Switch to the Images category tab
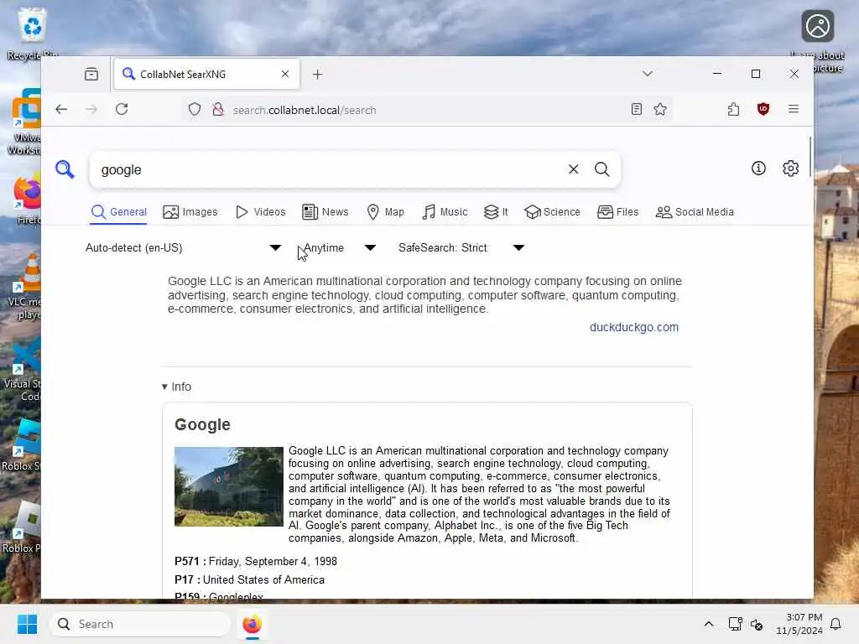The height and width of the screenshot is (644, 859). click(190, 212)
